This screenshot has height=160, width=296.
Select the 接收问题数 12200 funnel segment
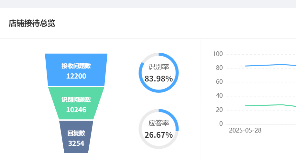(x=76, y=69)
